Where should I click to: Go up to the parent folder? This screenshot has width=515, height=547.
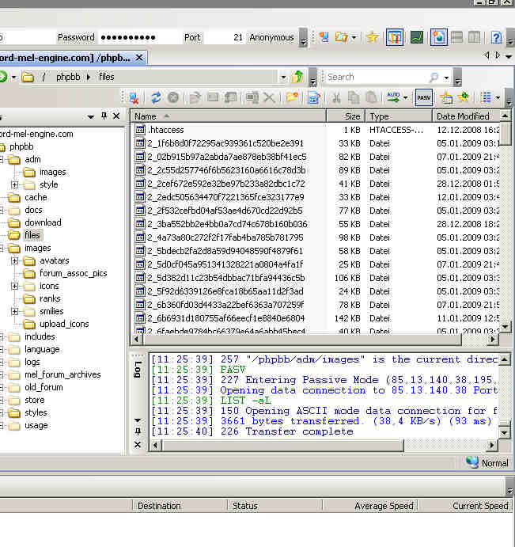point(297,77)
